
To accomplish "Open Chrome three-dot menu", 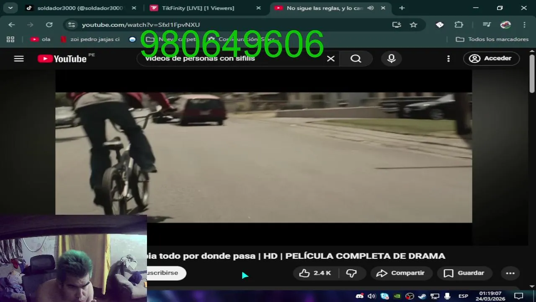I will pos(524,25).
